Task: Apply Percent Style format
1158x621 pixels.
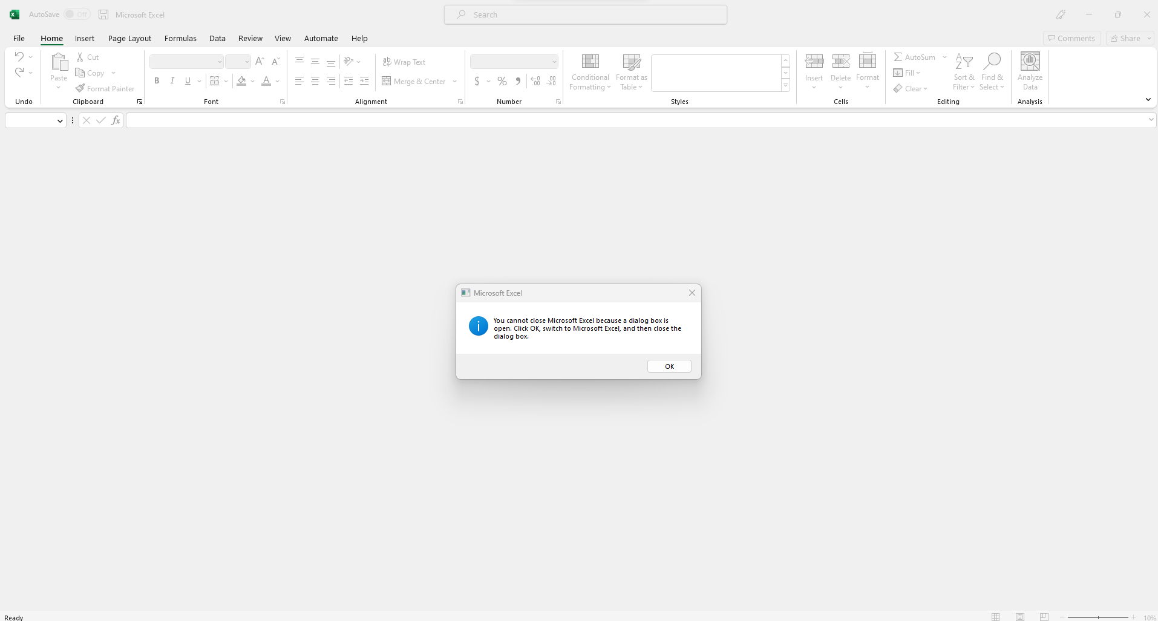Action: coord(502,81)
